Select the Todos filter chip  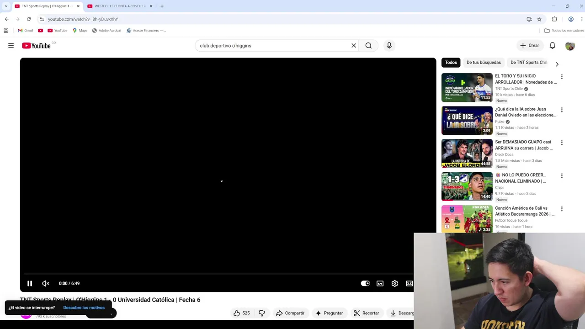[451, 63]
